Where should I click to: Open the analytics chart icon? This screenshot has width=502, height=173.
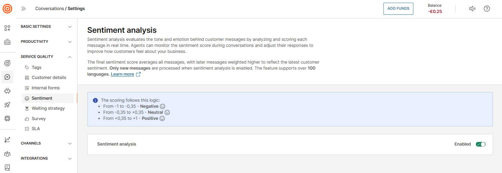(7, 140)
